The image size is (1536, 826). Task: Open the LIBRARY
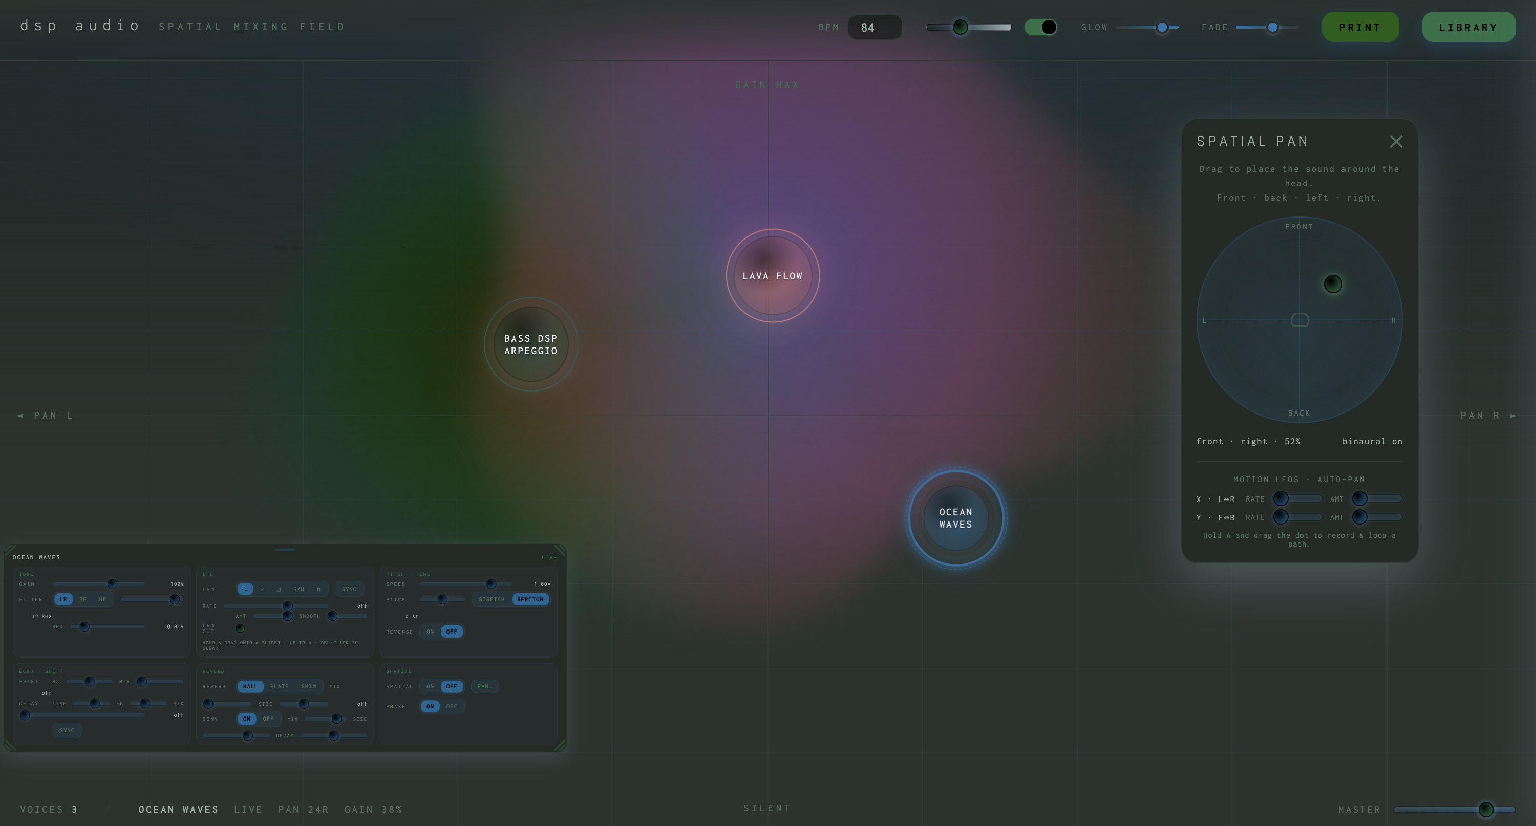[x=1468, y=28]
